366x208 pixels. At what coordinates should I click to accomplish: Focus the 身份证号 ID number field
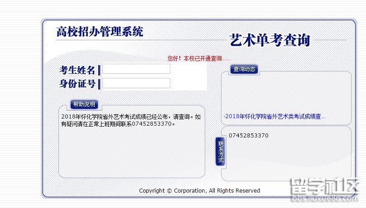(x=136, y=83)
